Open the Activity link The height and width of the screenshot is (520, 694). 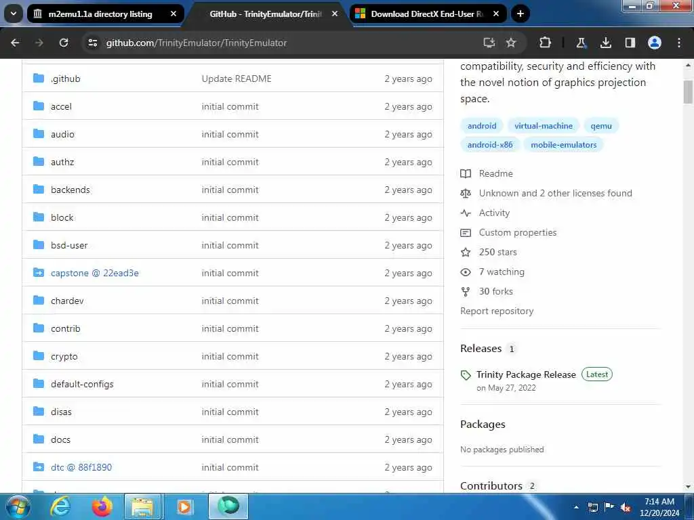tap(494, 213)
